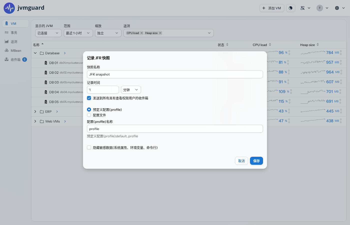The height and width of the screenshot is (225, 350).
Task: Click the 964 MB heap value
Action: (333, 72)
